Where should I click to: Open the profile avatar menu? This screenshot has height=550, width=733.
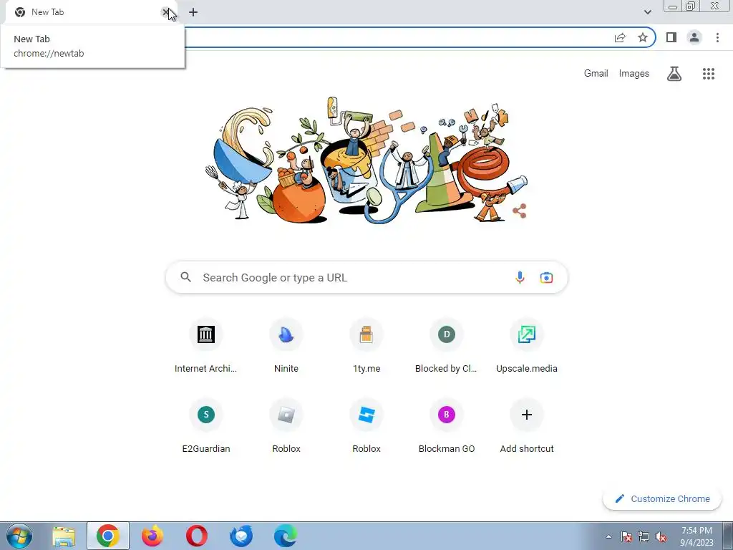coord(694,37)
